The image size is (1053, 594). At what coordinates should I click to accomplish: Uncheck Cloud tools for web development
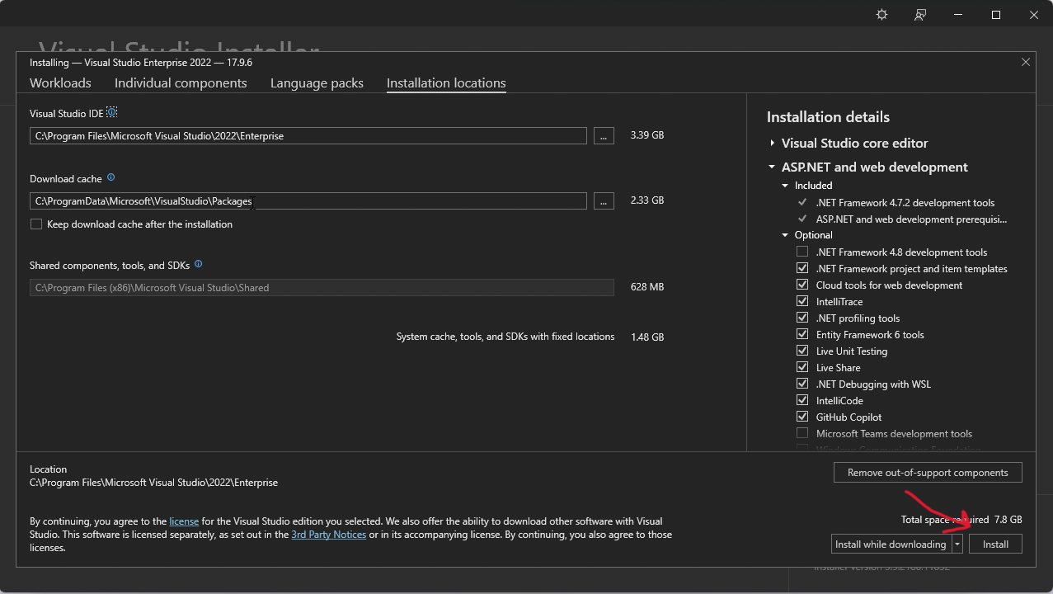(802, 285)
